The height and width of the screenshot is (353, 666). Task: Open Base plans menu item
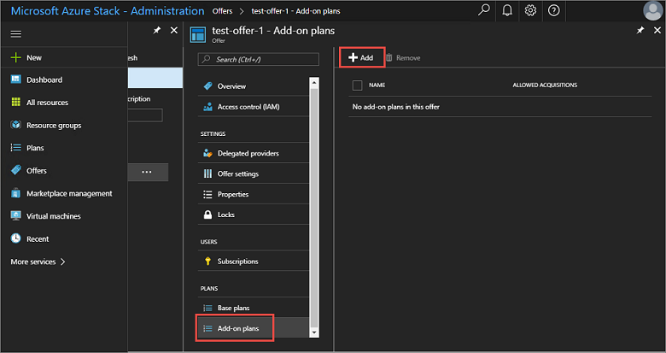233,308
